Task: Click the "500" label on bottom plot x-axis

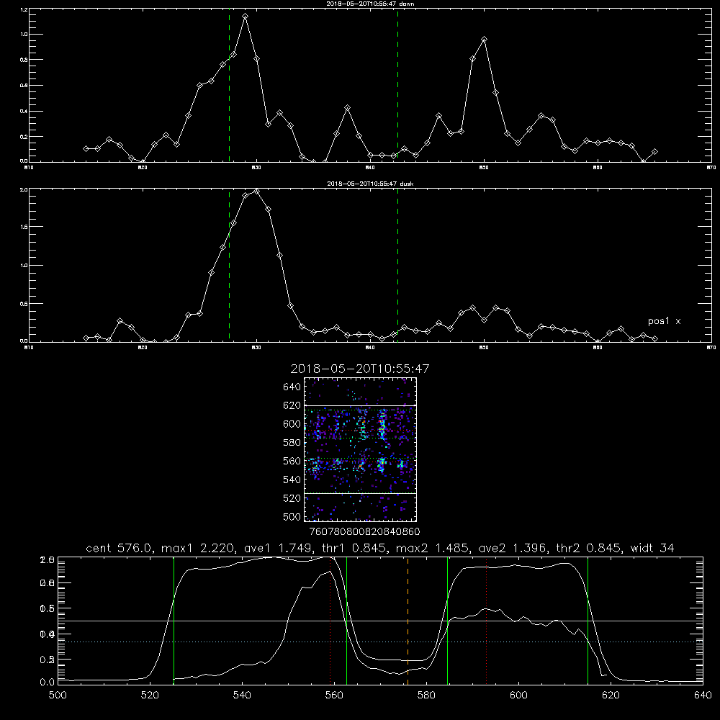Action: [x=58, y=696]
